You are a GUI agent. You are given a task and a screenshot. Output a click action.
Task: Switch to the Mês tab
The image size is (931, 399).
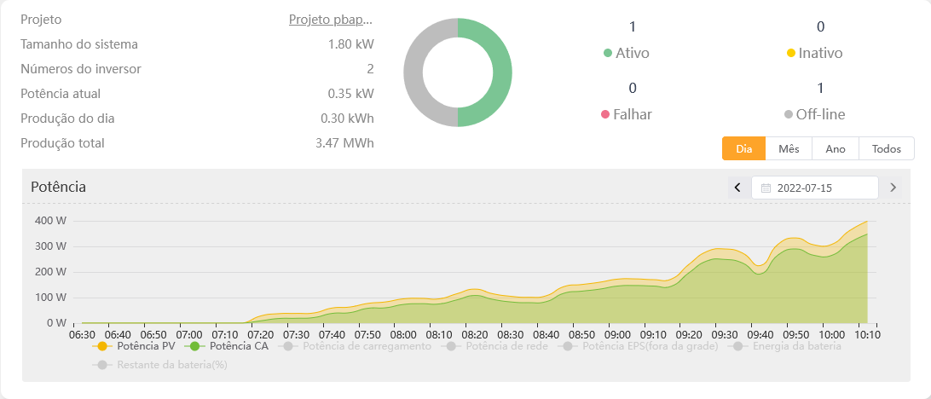(789, 148)
